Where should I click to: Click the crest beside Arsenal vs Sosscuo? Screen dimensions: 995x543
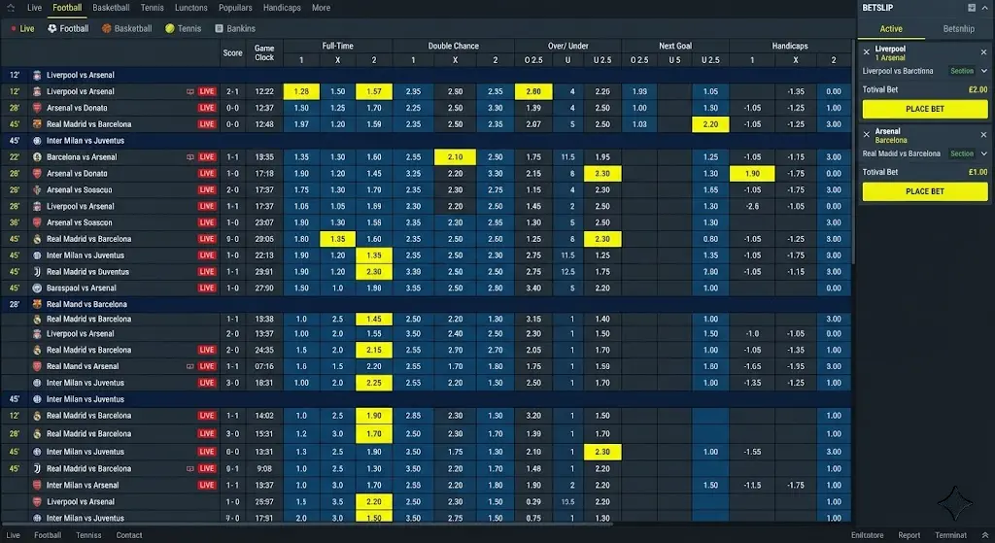click(x=37, y=189)
